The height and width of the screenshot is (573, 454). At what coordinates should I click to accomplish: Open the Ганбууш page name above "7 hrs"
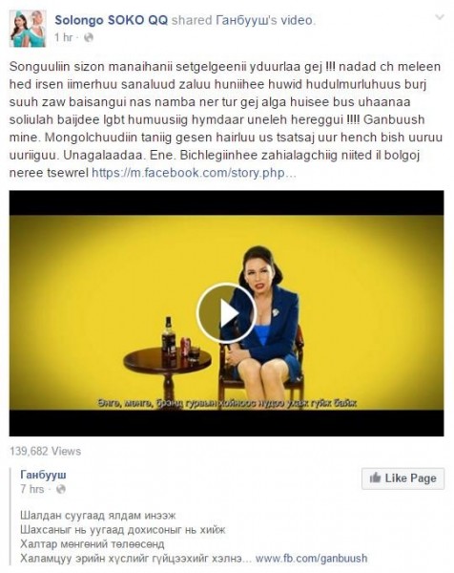44,475
